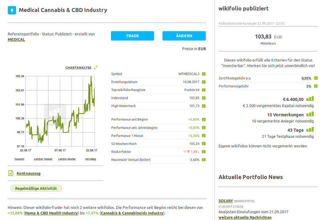Image resolution: width=327 pixels, height=220 pixels.
Task: Open the CHARTANALYSE link
Action: click(x=78, y=68)
